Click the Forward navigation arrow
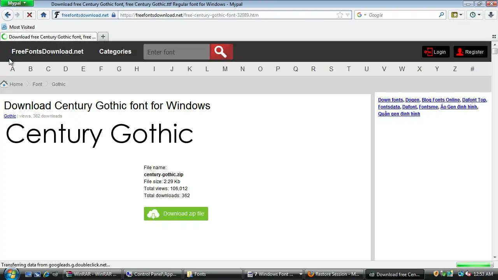This screenshot has height=280, width=498. point(17,15)
